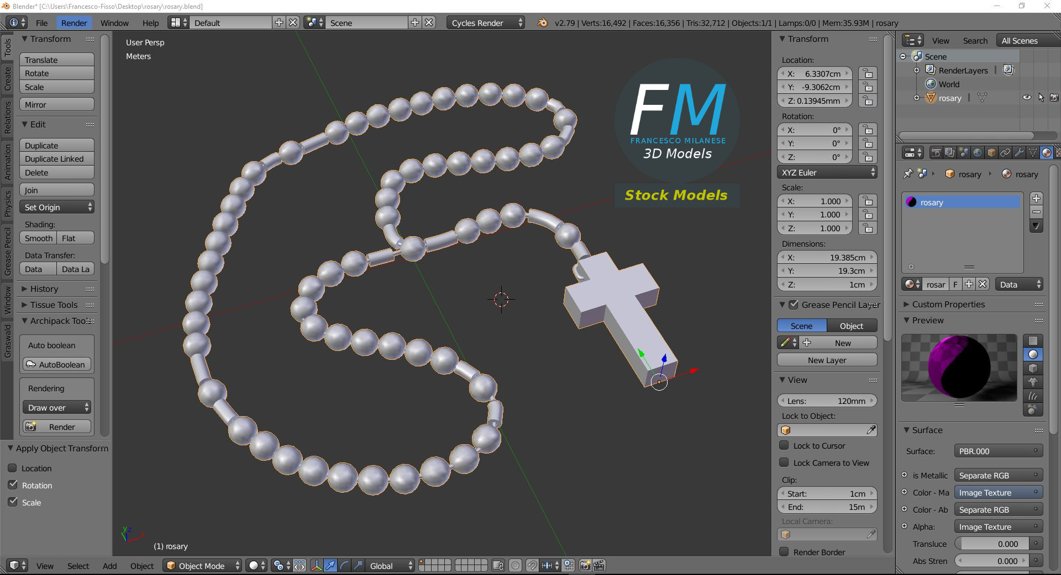Select the translate manipulator arrow icon
Screen dimensions: 1061x575
(330, 566)
